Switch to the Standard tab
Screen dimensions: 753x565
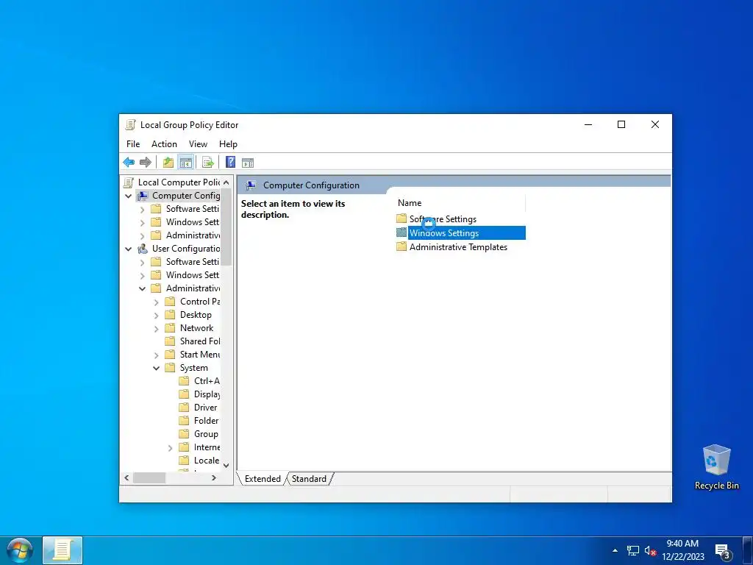[309, 478]
